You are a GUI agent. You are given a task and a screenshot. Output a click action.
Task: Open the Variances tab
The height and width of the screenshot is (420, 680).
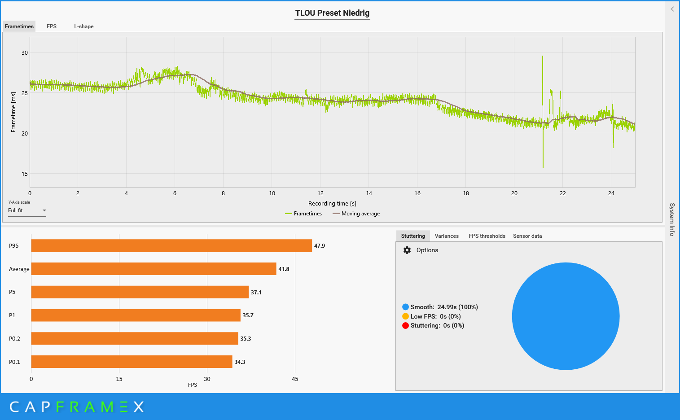tap(447, 236)
